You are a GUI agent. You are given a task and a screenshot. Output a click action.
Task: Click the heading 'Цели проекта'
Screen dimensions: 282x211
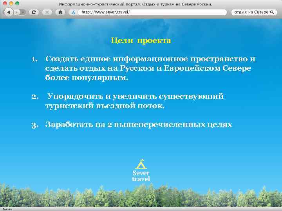[141, 41]
